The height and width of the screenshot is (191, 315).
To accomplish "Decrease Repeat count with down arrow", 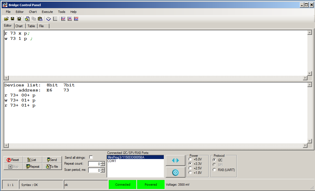I will click(103, 165).
